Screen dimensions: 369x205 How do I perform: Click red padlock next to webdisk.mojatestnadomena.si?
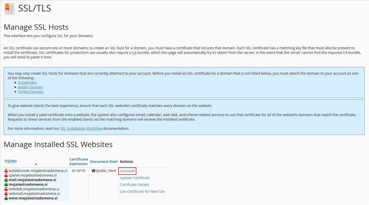(6, 189)
